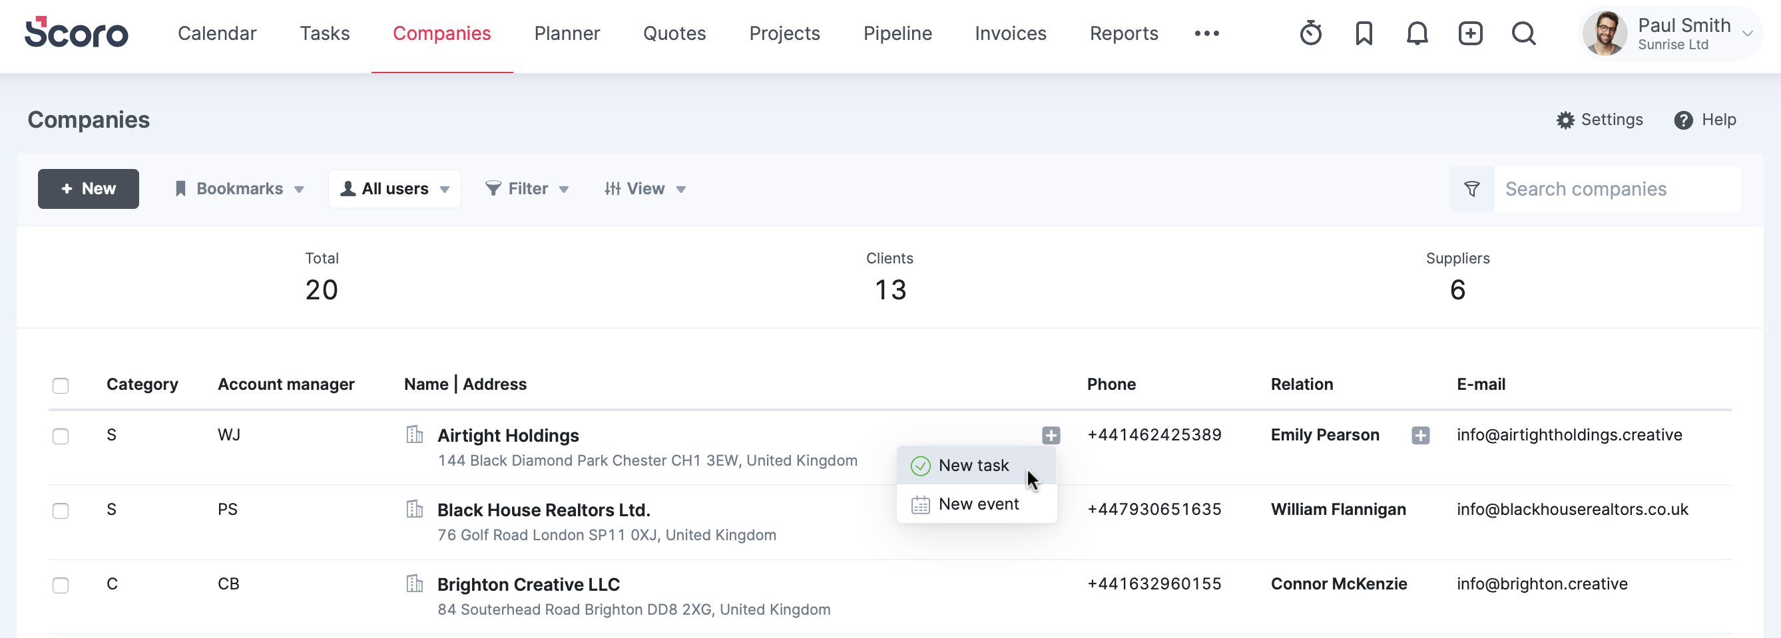
Task: Click the Search companies input field
Action: 1617,188
